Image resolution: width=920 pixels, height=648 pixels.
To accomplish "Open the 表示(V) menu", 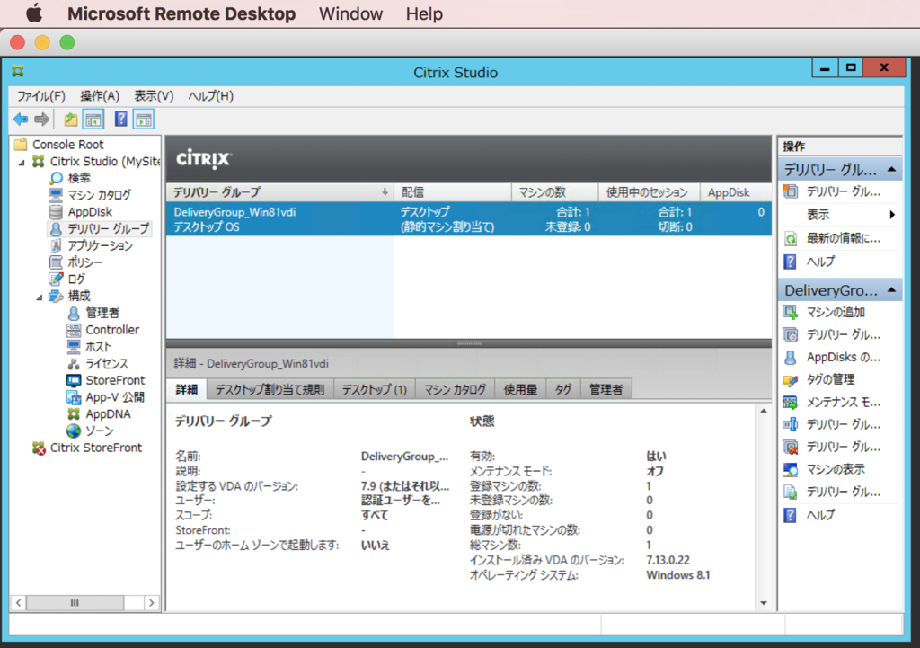I will [x=154, y=96].
